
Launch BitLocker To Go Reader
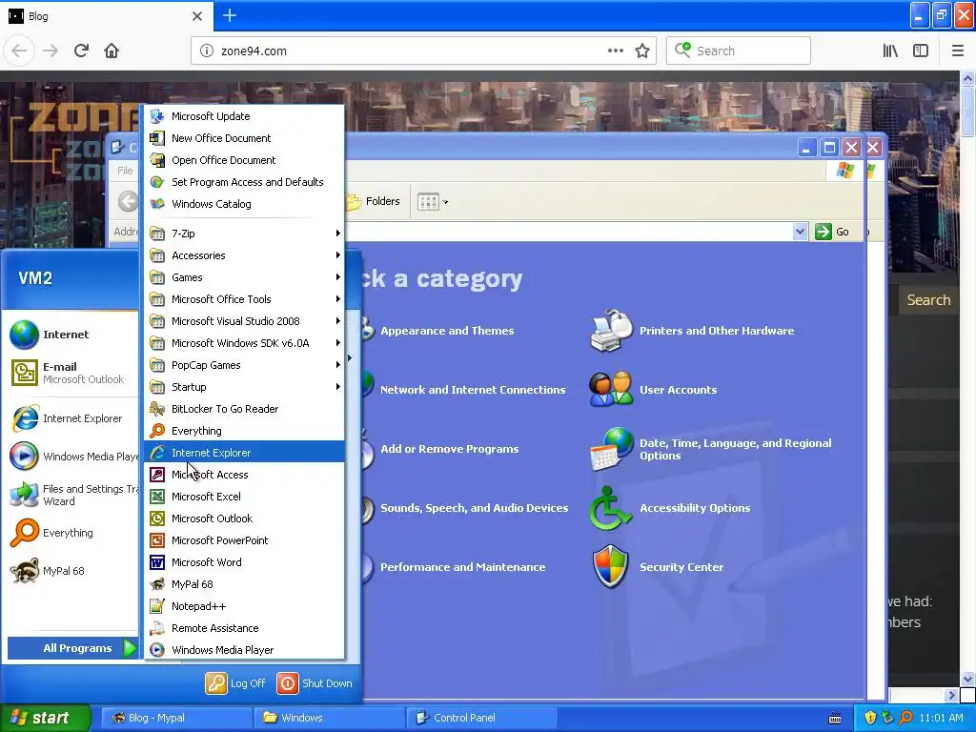coord(244,408)
